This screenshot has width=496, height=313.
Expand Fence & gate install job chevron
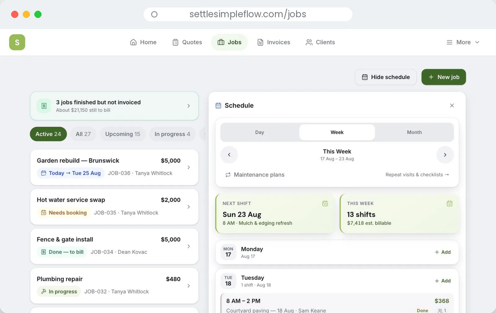click(x=188, y=246)
